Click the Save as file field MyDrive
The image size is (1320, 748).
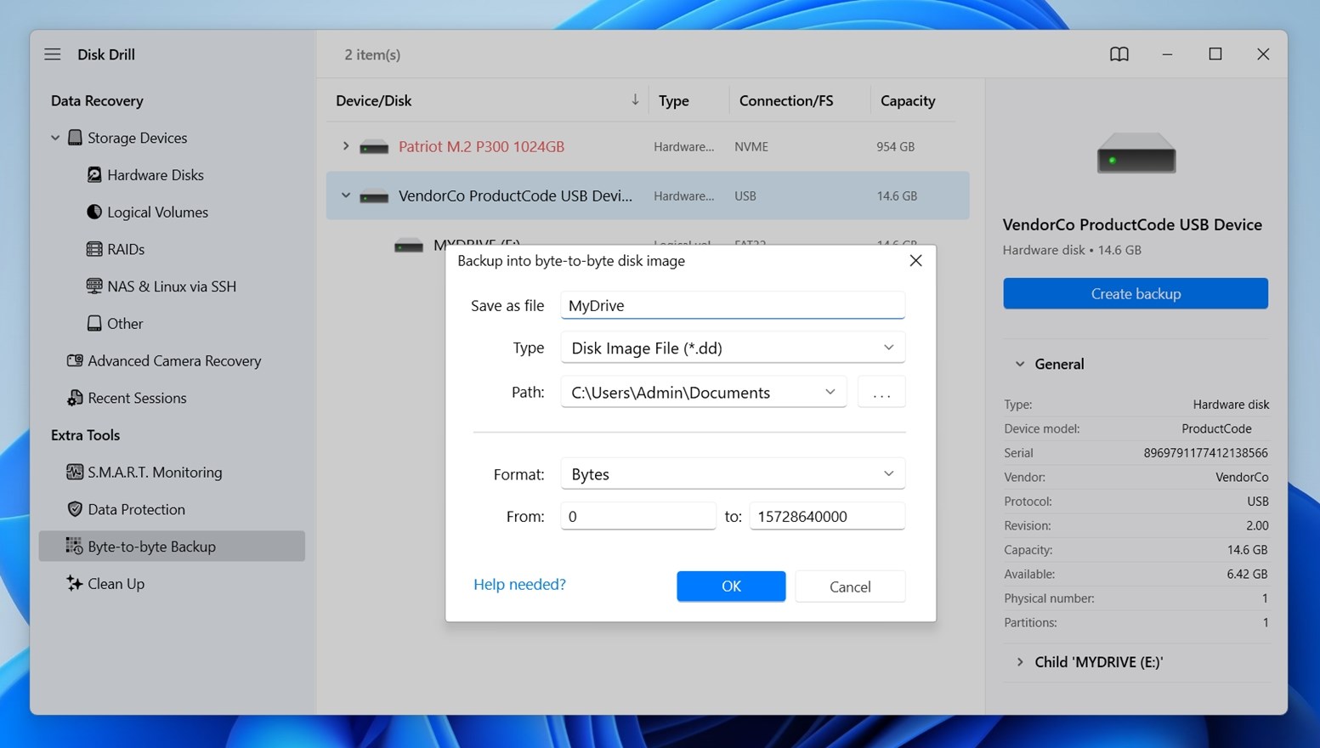[733, 305]
